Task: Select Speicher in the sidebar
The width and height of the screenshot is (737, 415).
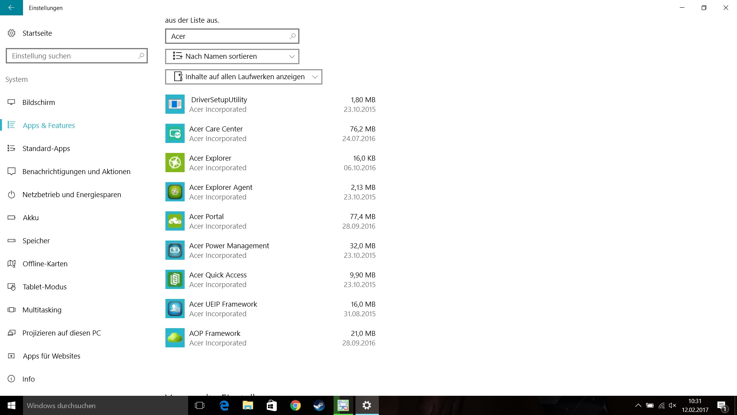Action: (x=36, y=241)
